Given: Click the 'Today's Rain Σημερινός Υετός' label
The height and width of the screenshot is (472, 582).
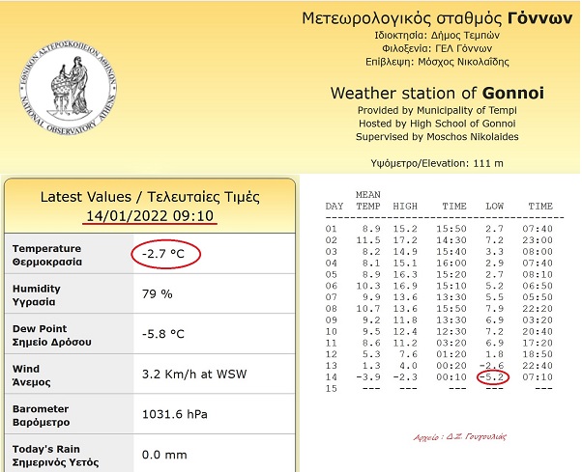Looking at the screenshot, I should tap(55, 455).
